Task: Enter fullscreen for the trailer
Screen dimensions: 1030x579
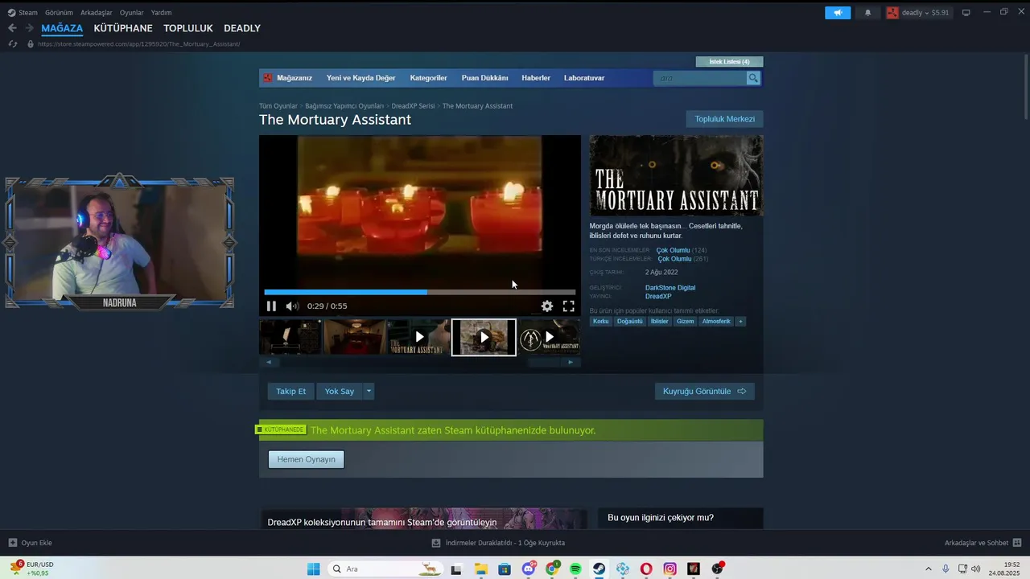Action: click(x=568, y=306)
